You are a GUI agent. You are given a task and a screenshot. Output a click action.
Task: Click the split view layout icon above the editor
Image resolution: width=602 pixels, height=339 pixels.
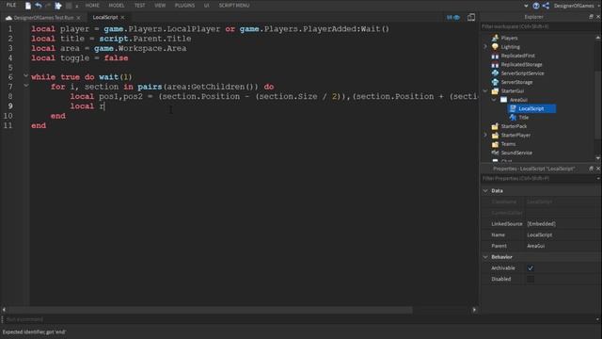click(x=471, y=17)
